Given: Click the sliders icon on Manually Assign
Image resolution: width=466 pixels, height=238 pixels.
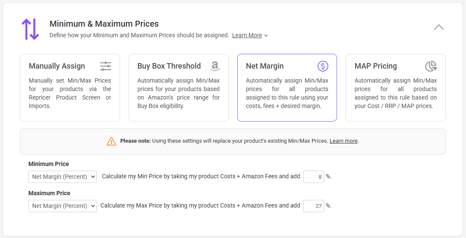Looking at the screenshot, I should (x=106, y=66).
